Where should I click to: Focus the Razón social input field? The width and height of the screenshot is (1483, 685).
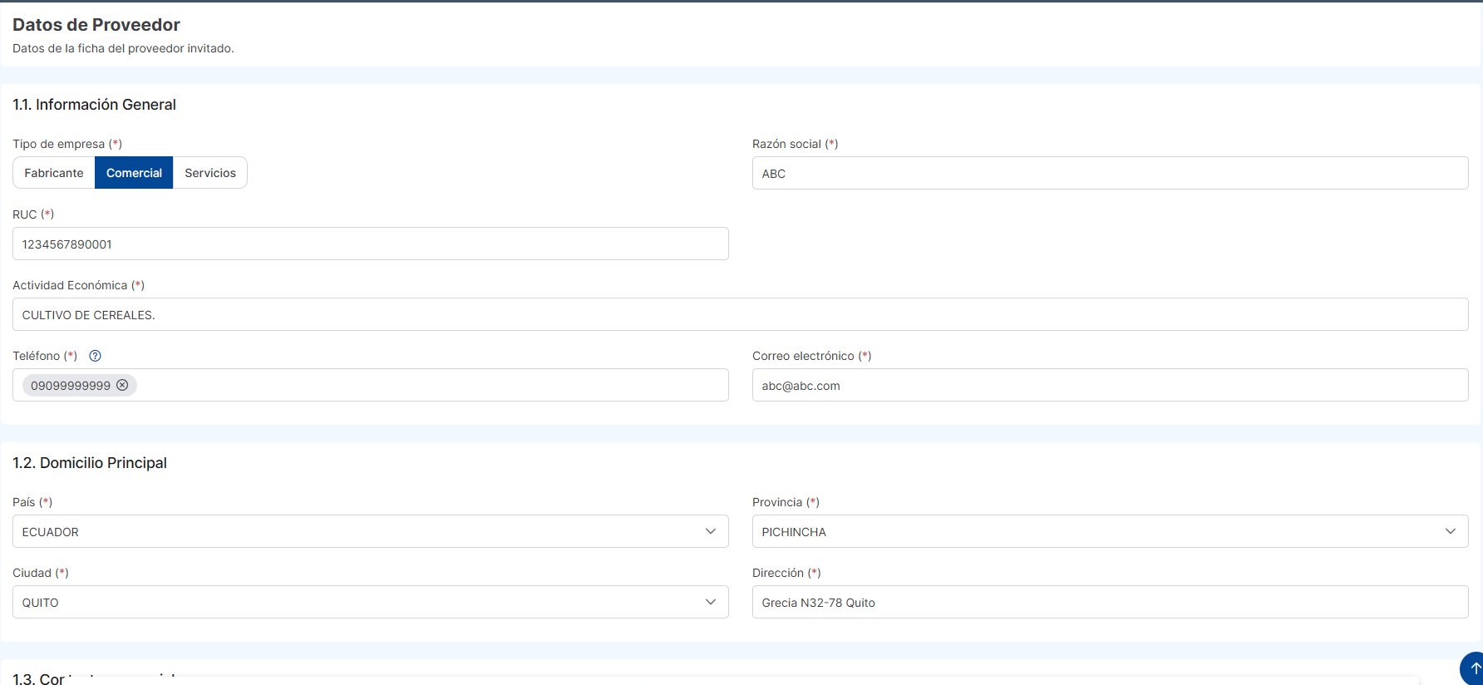coord(1110,173)
